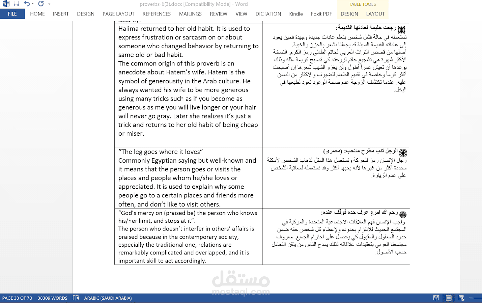Open the INSERT ribbon tab
Viewport: 482px width, 303px height.
(x=61, y=14)
